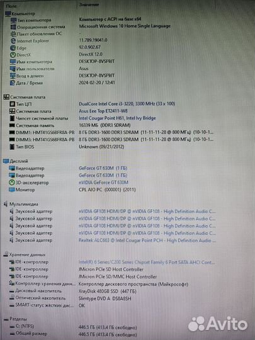Click the Вход в домен icon

[x=13, y=76]
